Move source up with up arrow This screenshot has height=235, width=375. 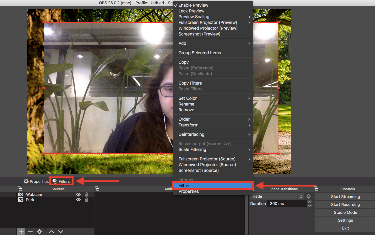(52, 232)
